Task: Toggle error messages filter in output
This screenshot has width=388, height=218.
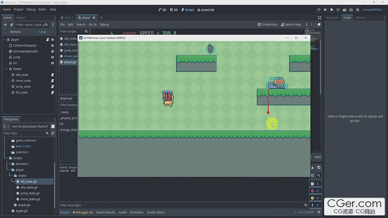Action: [316, 191]
